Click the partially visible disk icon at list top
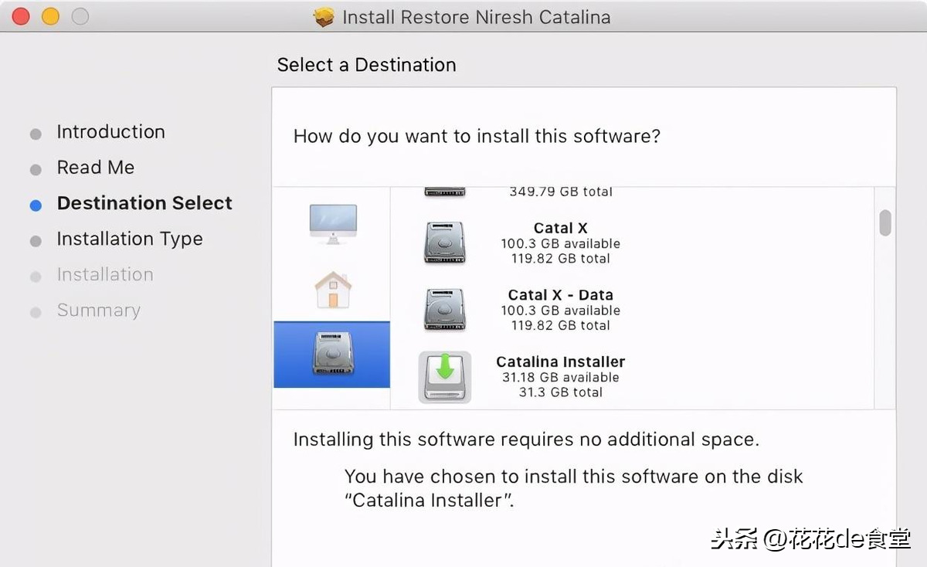Screen dimensions: 927x567 [x=444, y=192]
